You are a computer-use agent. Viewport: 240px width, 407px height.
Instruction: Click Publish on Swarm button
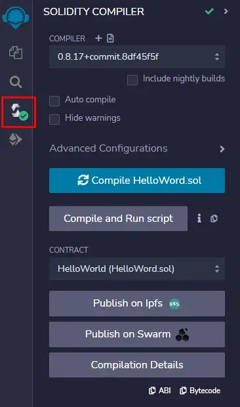click(x=137, y=334)
